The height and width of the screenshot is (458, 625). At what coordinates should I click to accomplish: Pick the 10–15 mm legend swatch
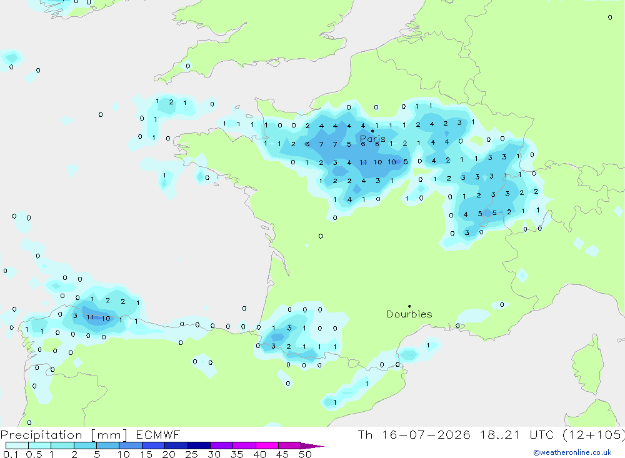click(x=131, y=446)
